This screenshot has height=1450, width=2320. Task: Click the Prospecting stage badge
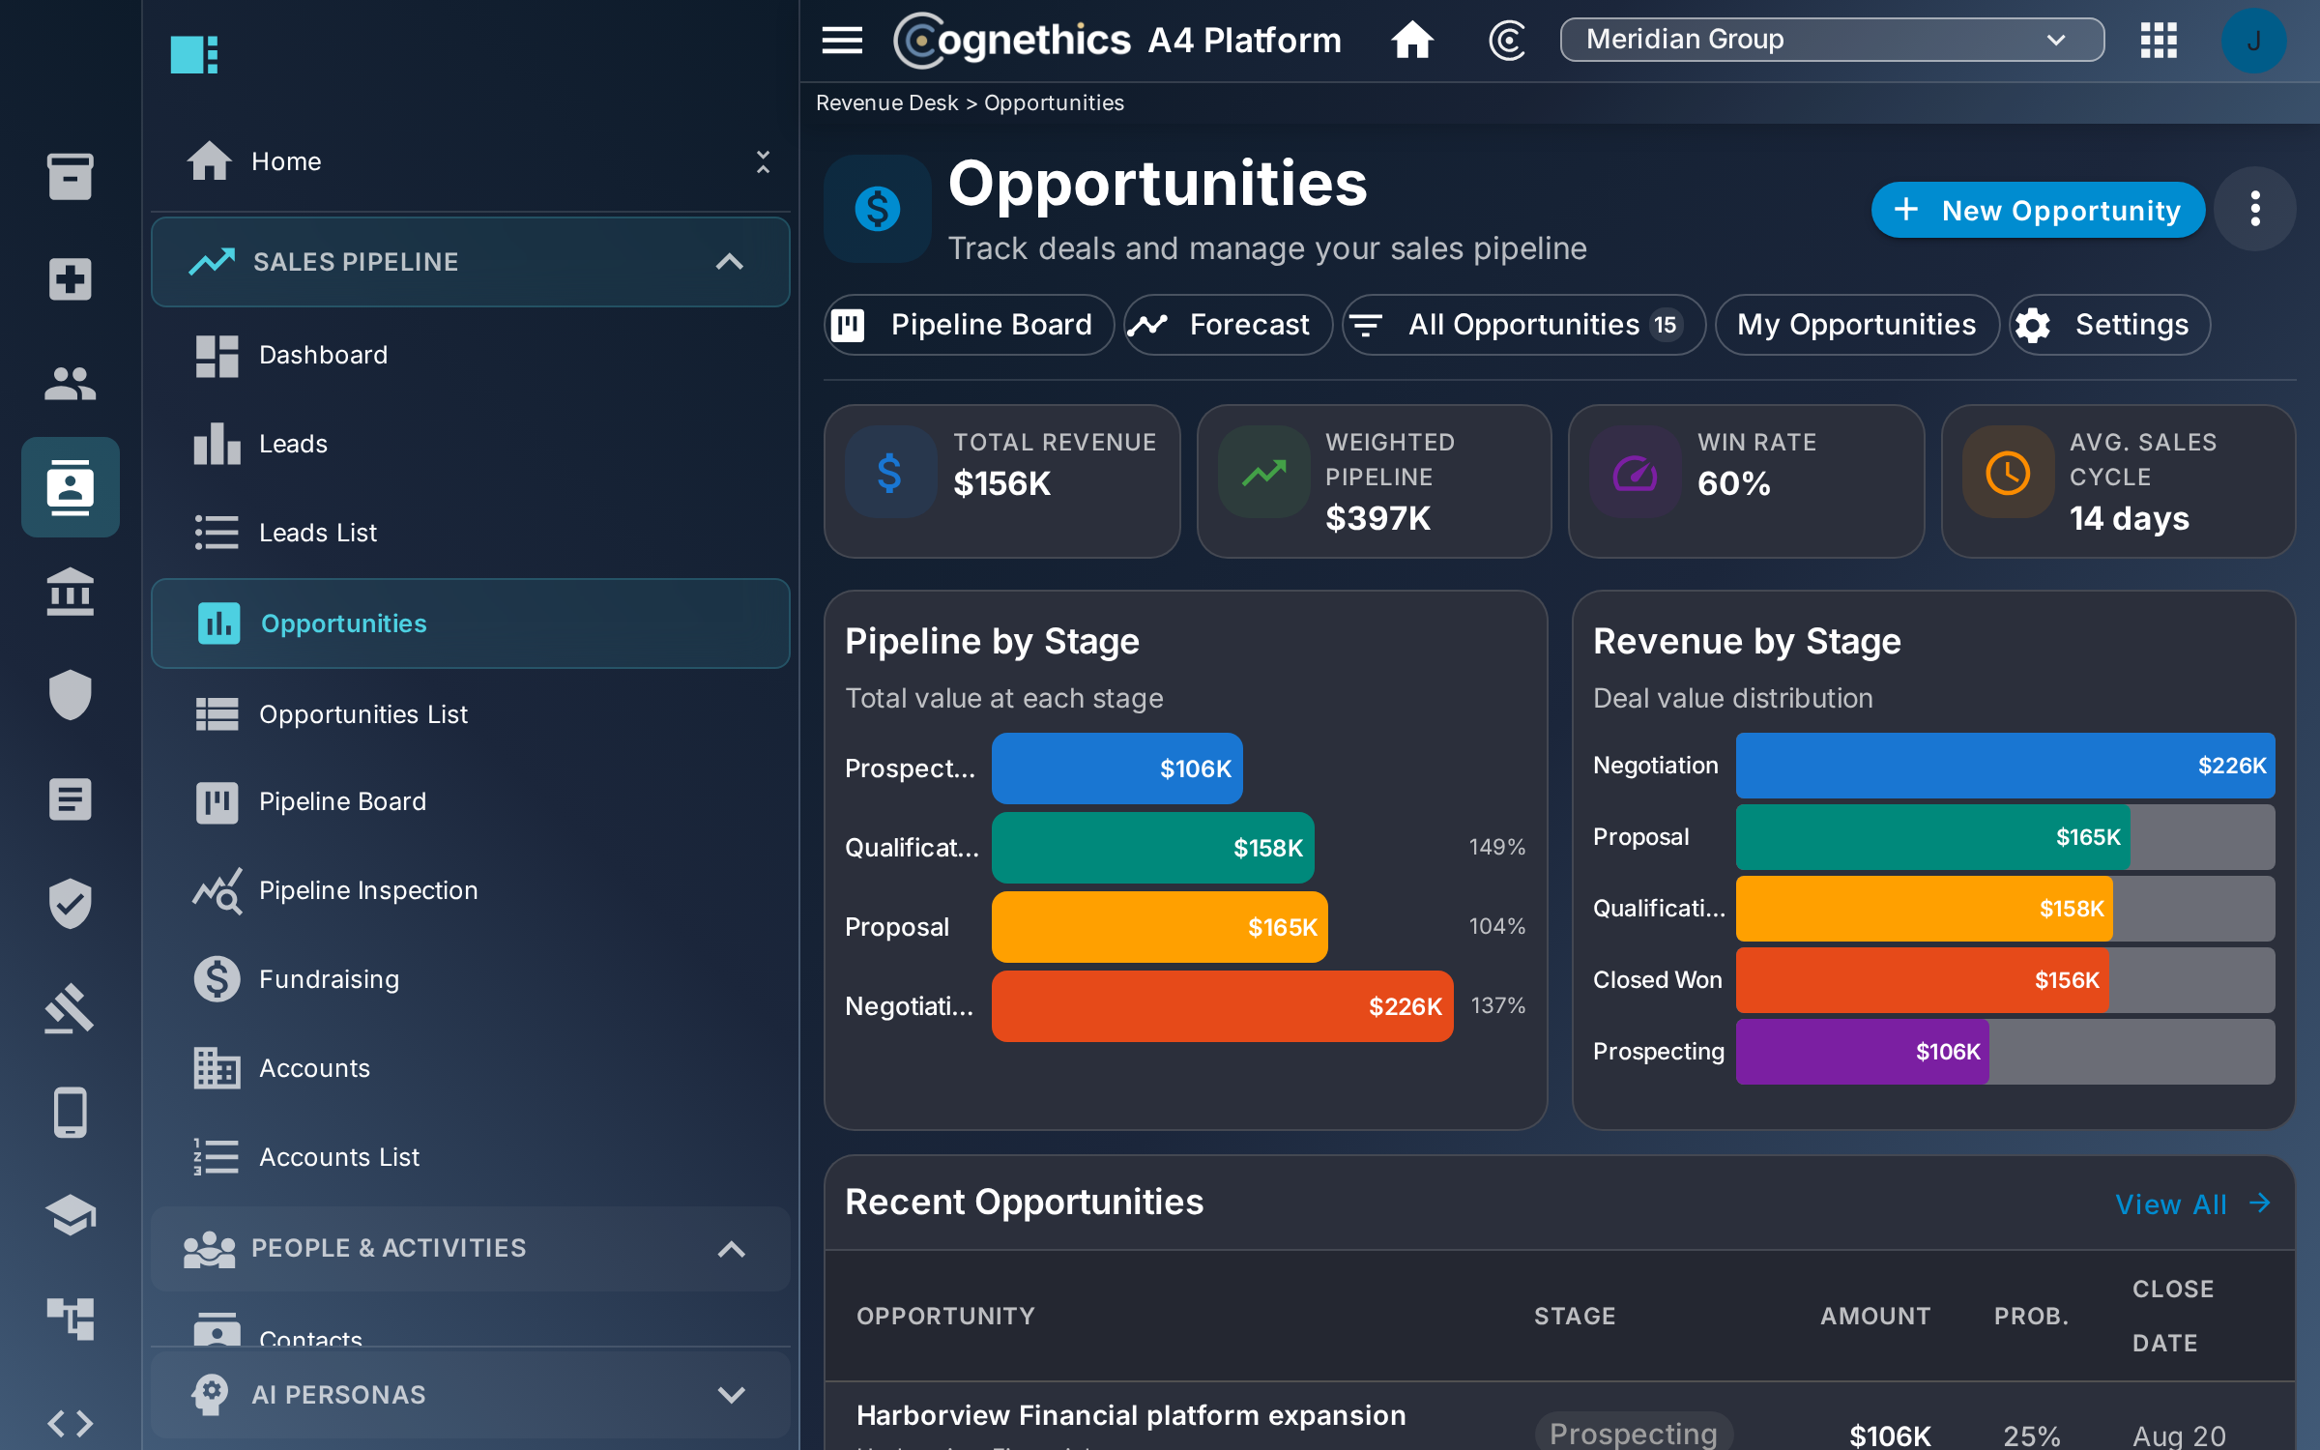[1634, 1432]
